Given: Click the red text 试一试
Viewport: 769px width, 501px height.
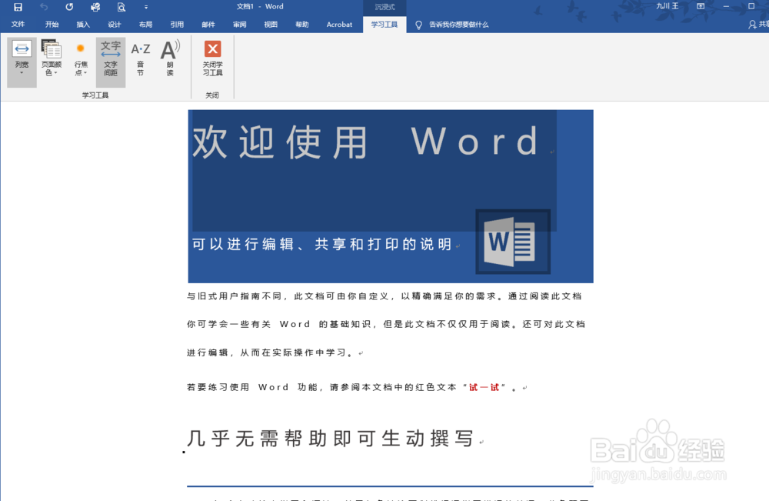Looking at the screenshot, I should point(484,387).
